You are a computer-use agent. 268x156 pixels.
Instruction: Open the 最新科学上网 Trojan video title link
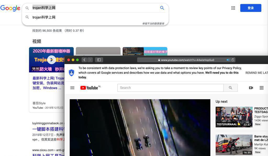48,83
